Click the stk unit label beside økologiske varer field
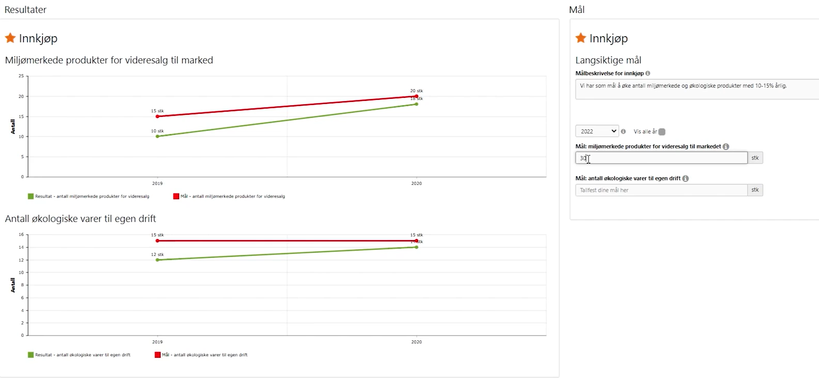This screenshot has height=384, width=819. (x=755, y=190)
